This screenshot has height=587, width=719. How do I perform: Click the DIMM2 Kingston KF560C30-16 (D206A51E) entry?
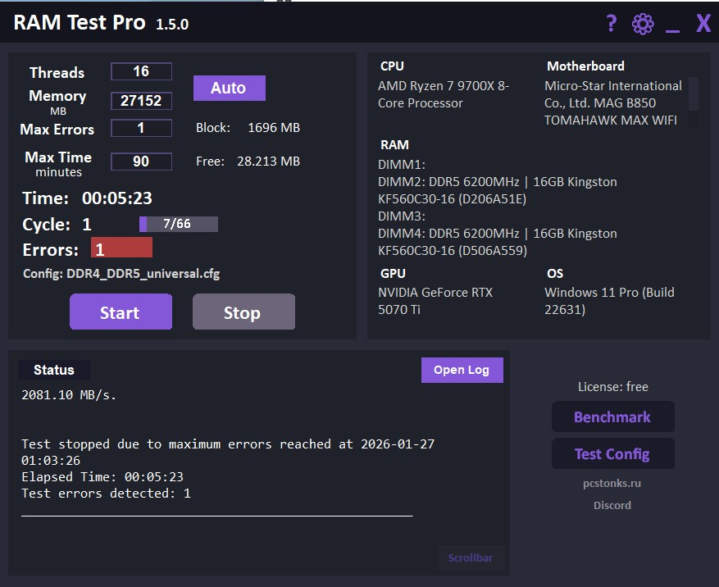tap(497, 190)
